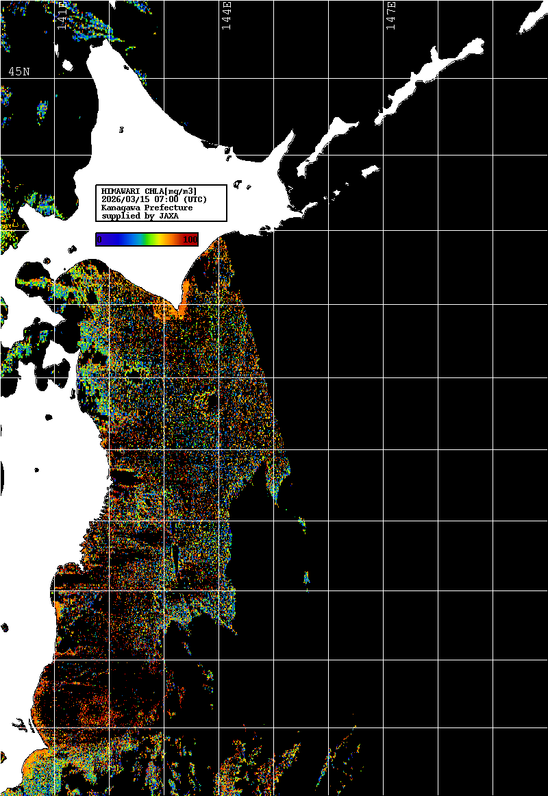Pick the yellow section of color scale bar
Viewport: 548px width, 796px height.
(161, 239)
